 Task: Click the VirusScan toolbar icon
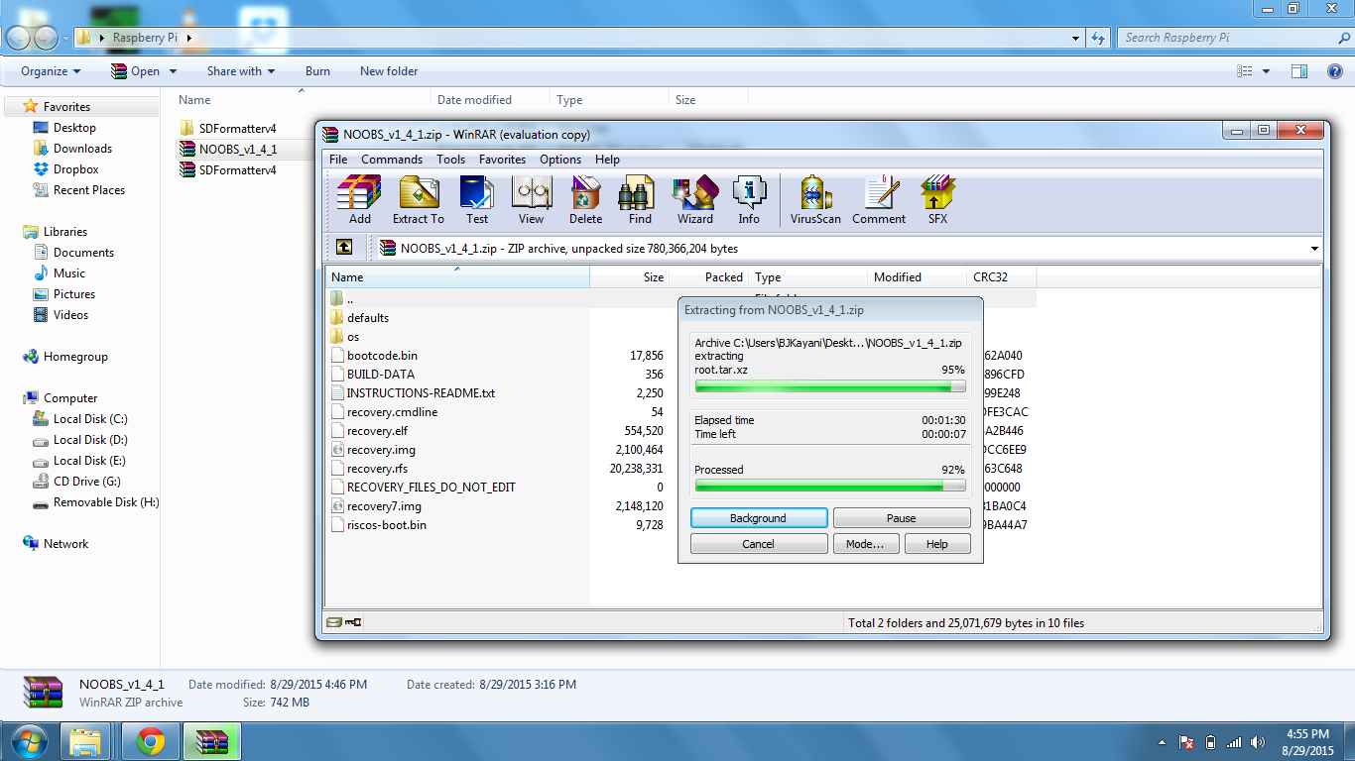[x=815, y=199]
